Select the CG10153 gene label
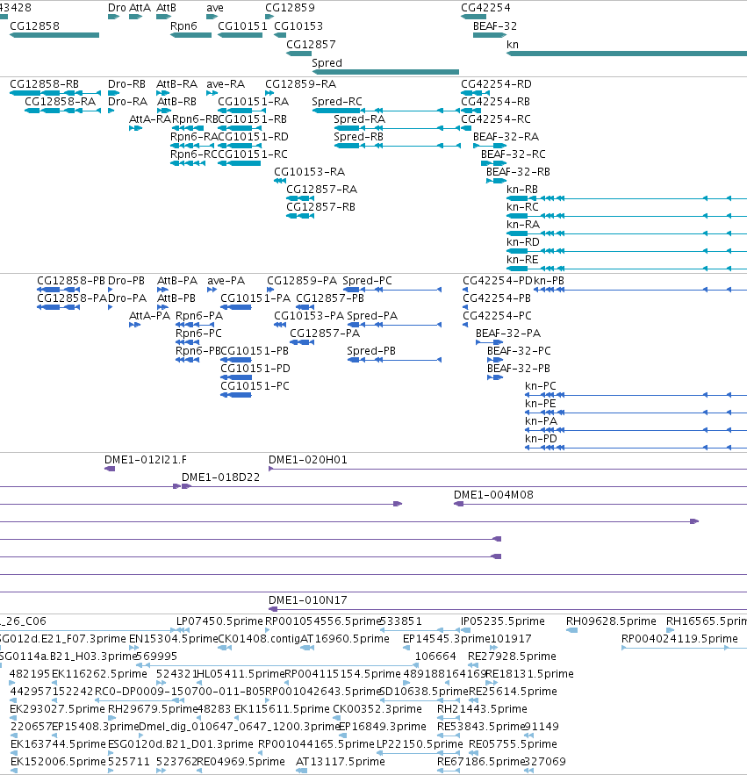Image resolution: width=747 pixels, height=775 pixels. pyautogui.click(x=298, y=26)
